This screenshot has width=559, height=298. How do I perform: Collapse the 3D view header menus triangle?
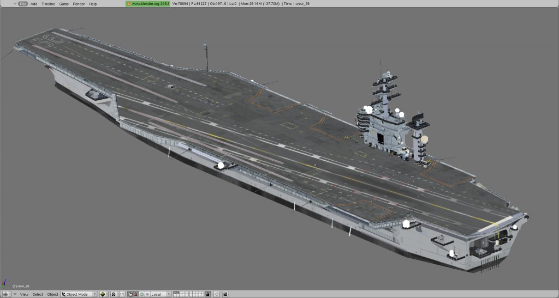[15, 294]
